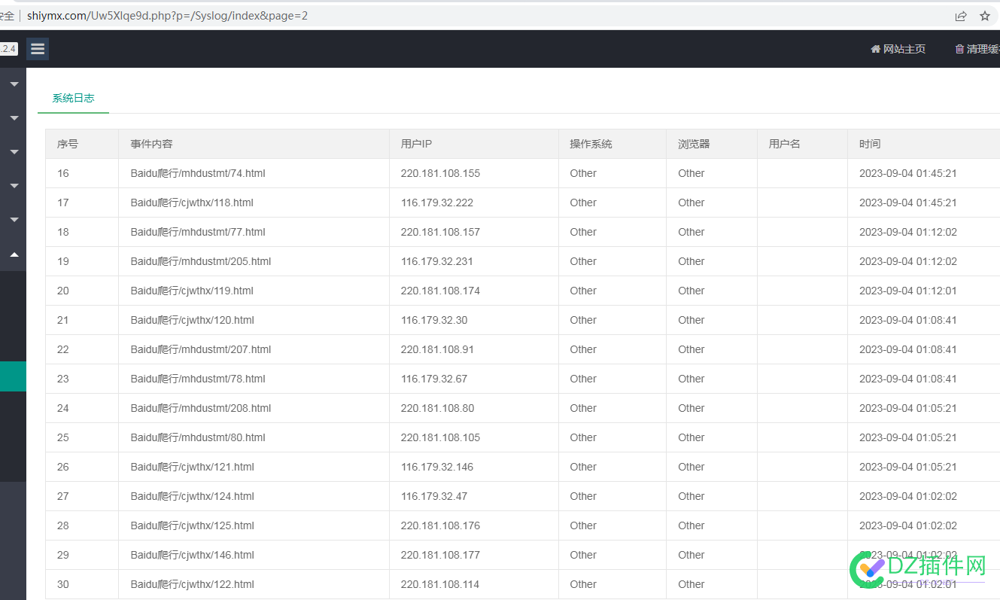Click IP address 220.181.108.91
The image size is (1000, 600).
(x=437, y=349)
